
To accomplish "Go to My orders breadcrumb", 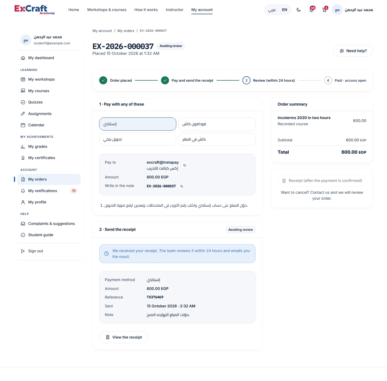I will click(x=126, y=31).
